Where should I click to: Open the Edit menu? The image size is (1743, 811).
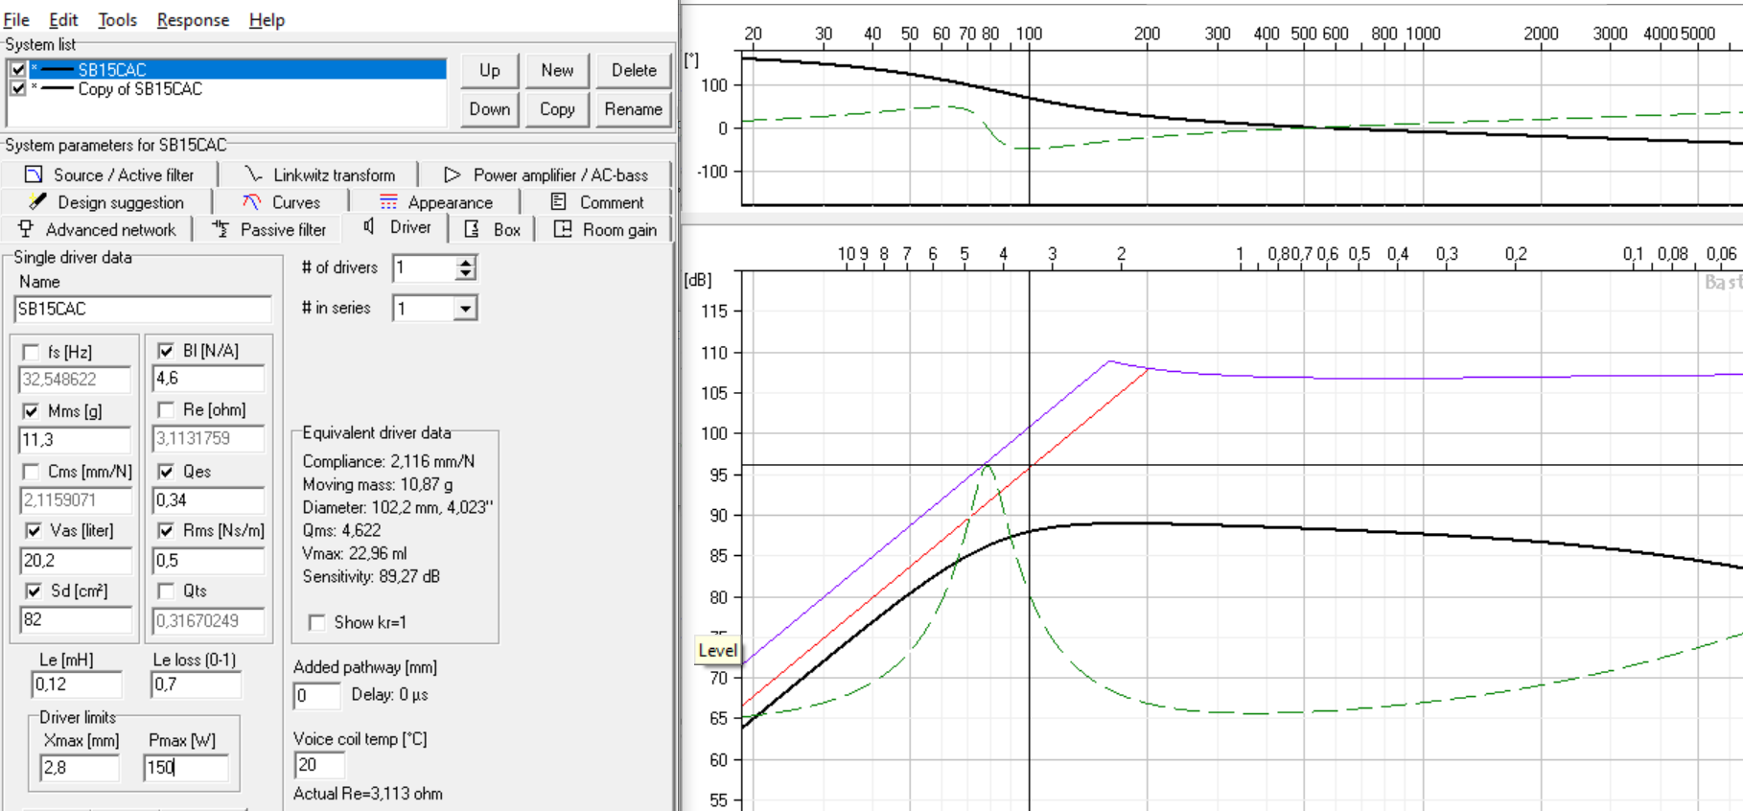63,19
